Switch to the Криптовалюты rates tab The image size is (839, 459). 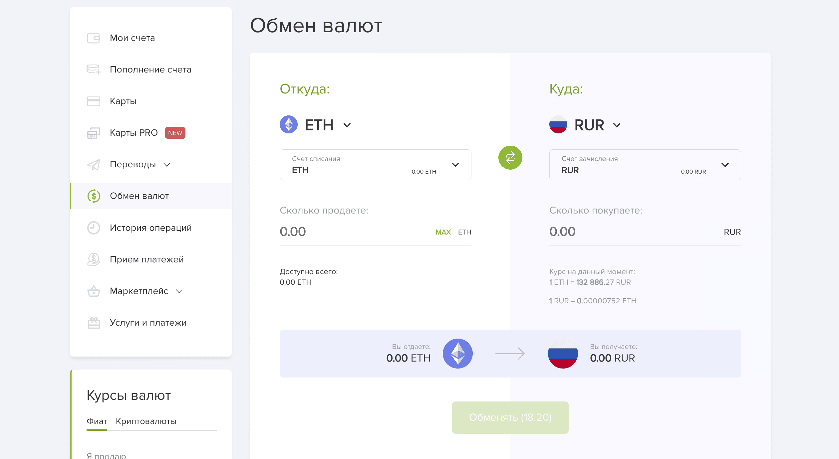(x=146, y=421)
